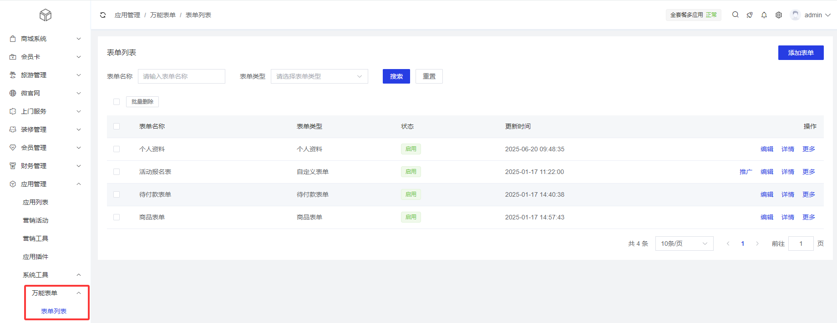Toggle the select-all checkbox in the table header
Screen dimensions: 837x323
click(x=117, y=126)
